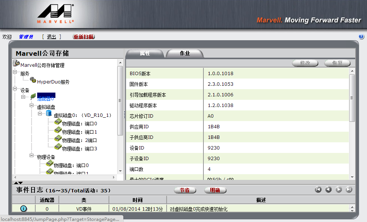Click the 重新扫描 rescan button
367x222 pixels.
pos(83,37)
